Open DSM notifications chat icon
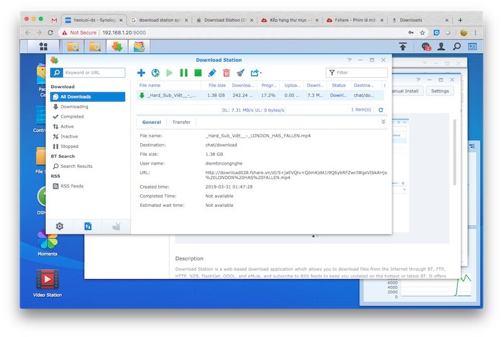The width and height of the screenshot is (503, 337). [426, 47]
